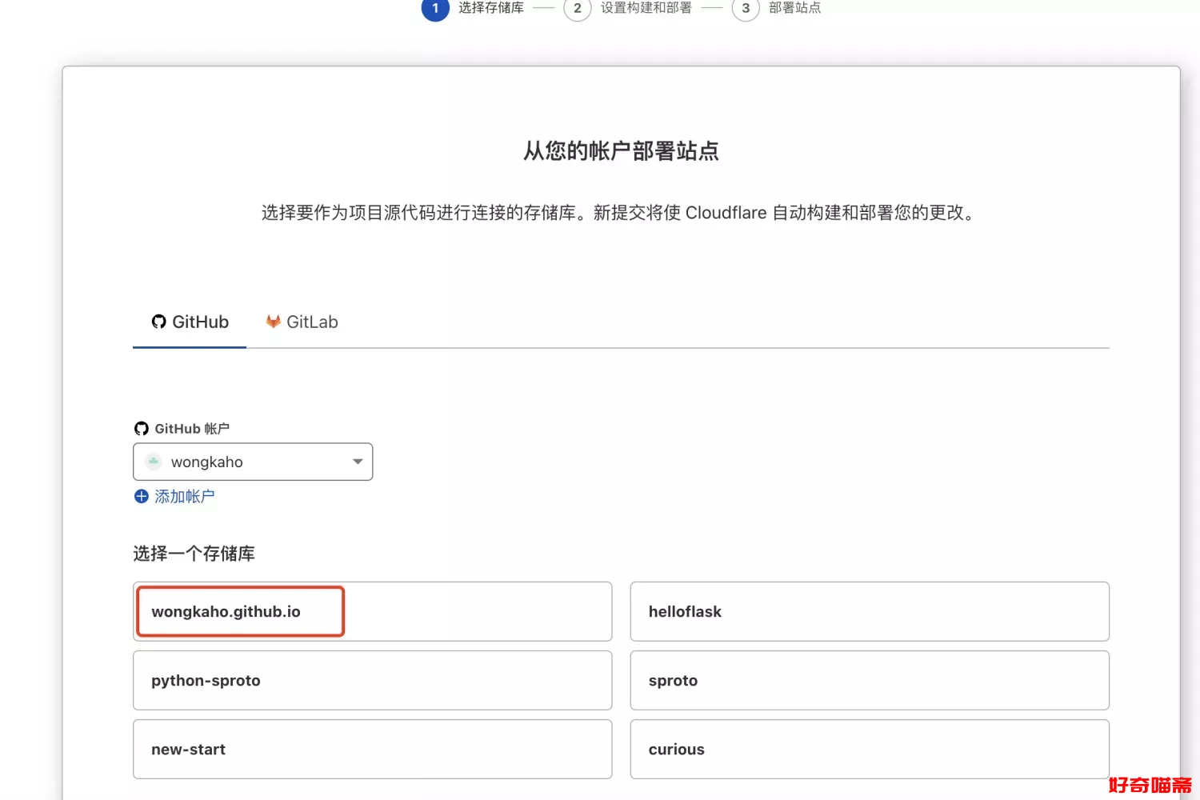
Task: Click step 3 circle for 部署站点
Action: pyautogui.click(x=745, y=9)
